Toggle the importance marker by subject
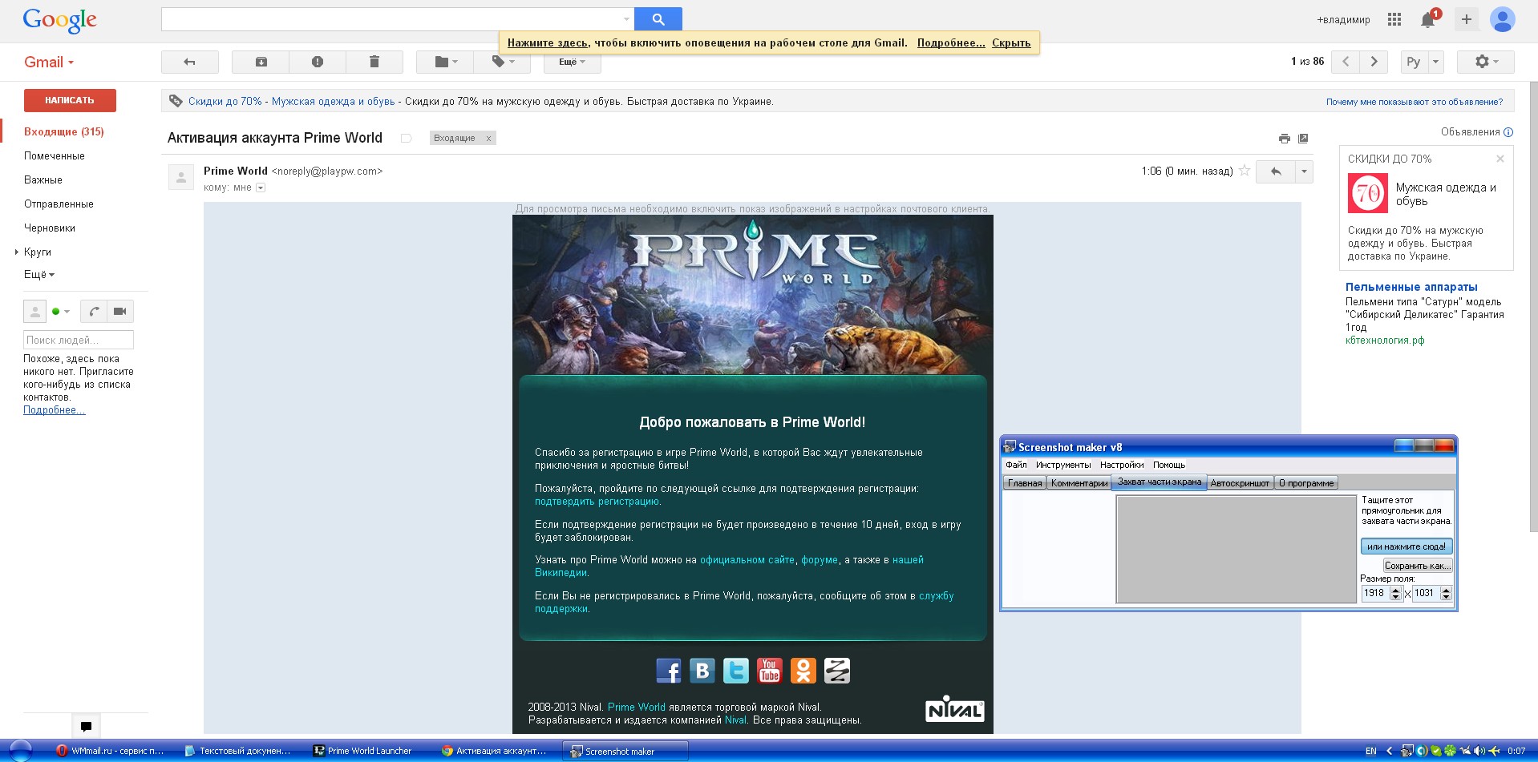The width and height of the screenshot is (1538, 762). pos(406,138)
